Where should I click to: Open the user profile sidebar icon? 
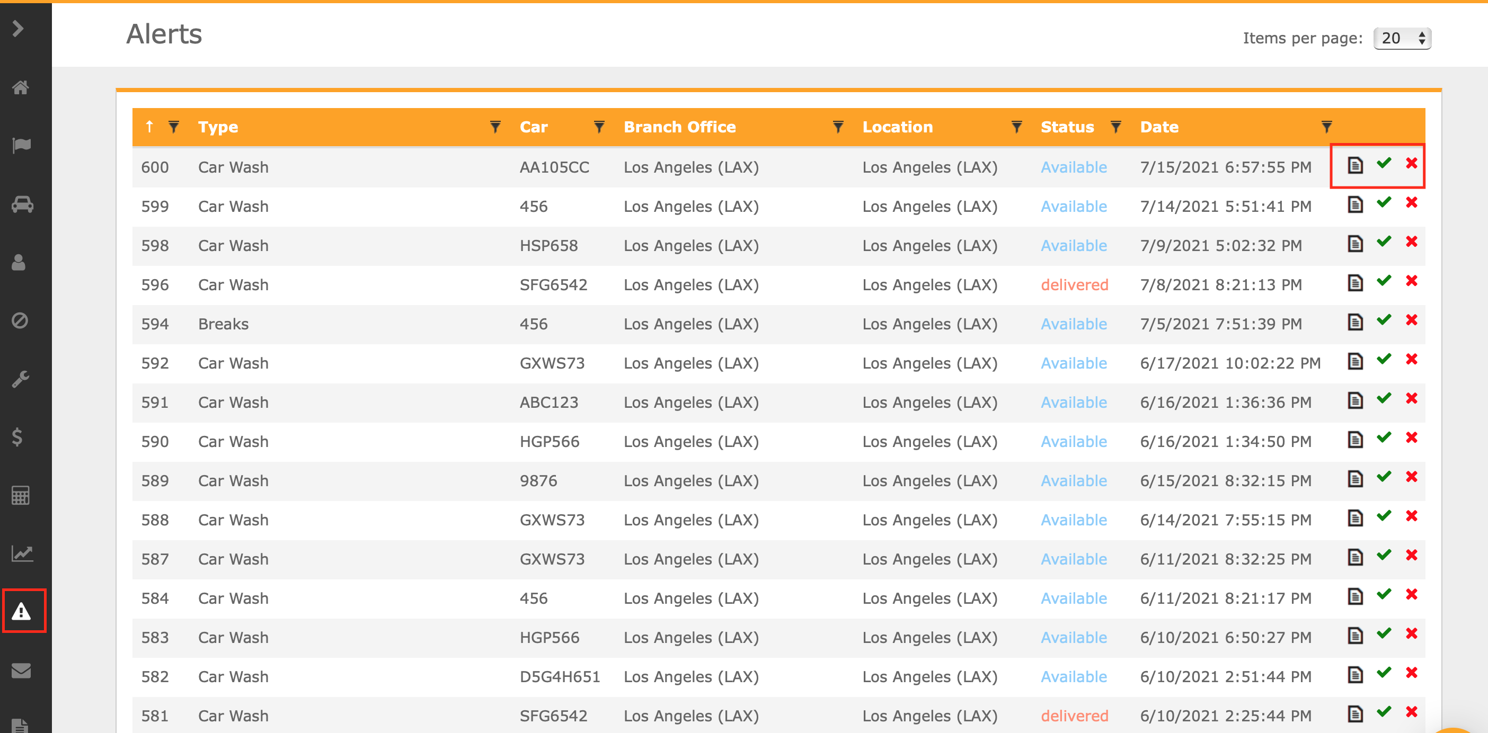coord(19,263)
